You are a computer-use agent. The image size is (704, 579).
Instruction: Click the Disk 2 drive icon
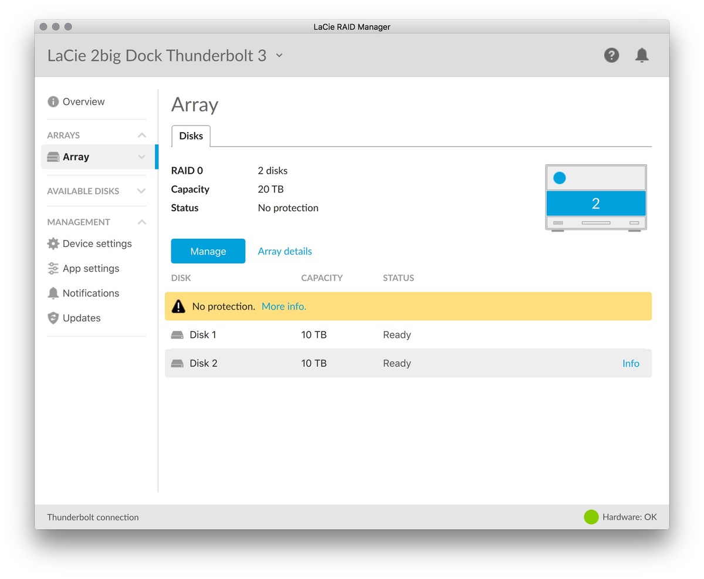click(177, 363)
